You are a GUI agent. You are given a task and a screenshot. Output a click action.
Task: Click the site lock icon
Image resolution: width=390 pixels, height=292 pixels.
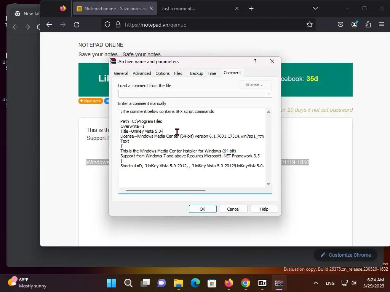coord(118,25)
